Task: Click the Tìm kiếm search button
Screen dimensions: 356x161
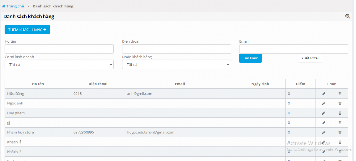Action: coord(250,58)
